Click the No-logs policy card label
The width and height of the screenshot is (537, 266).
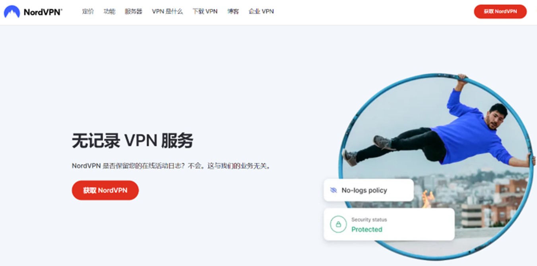point(364,190)
